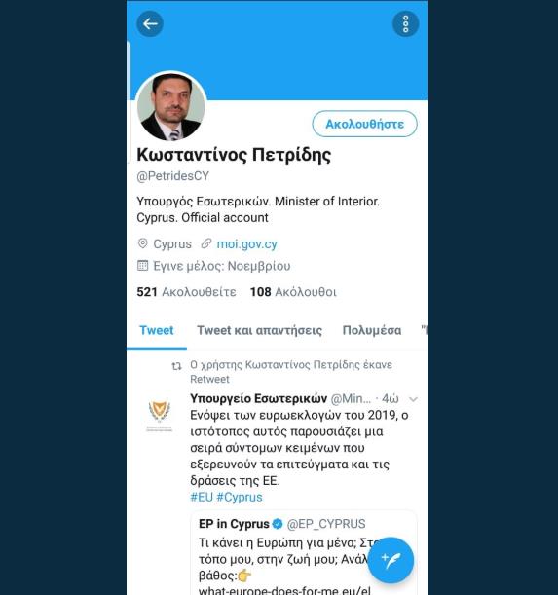
Task: Expand the tweet options chevron
Action: [x=413, y=399]
